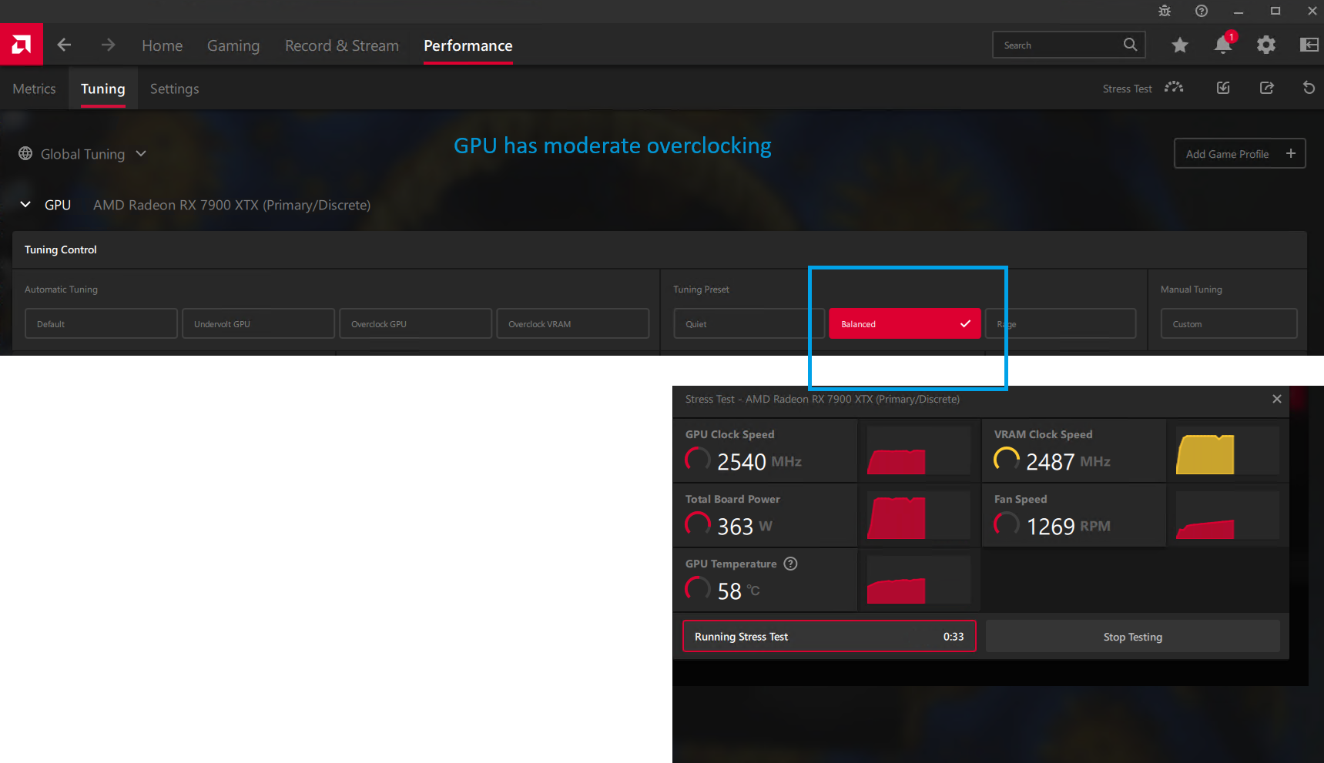The width and height of the screenshot is (1324, 763).
Task: Click the plus icon in Add Game Profile
Action: [1291, 153]
